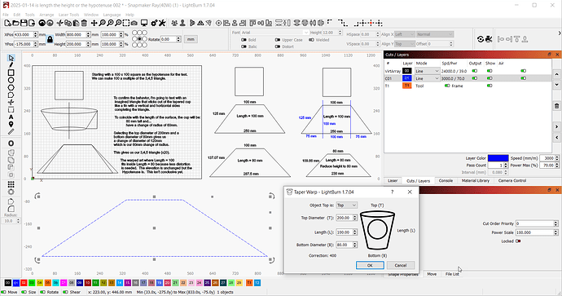Select the Draw Lines pencil tool
Viewport: 562px width, 296px height.
tap(11, 65)
